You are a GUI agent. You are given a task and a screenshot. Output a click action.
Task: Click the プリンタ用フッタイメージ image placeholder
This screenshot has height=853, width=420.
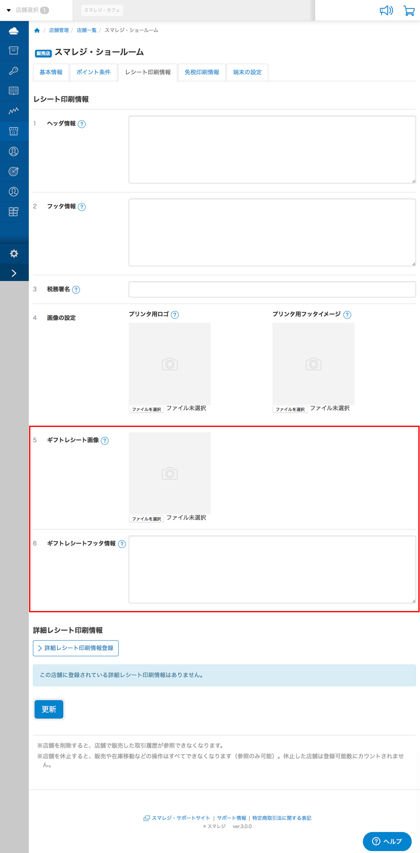(313, 364)
